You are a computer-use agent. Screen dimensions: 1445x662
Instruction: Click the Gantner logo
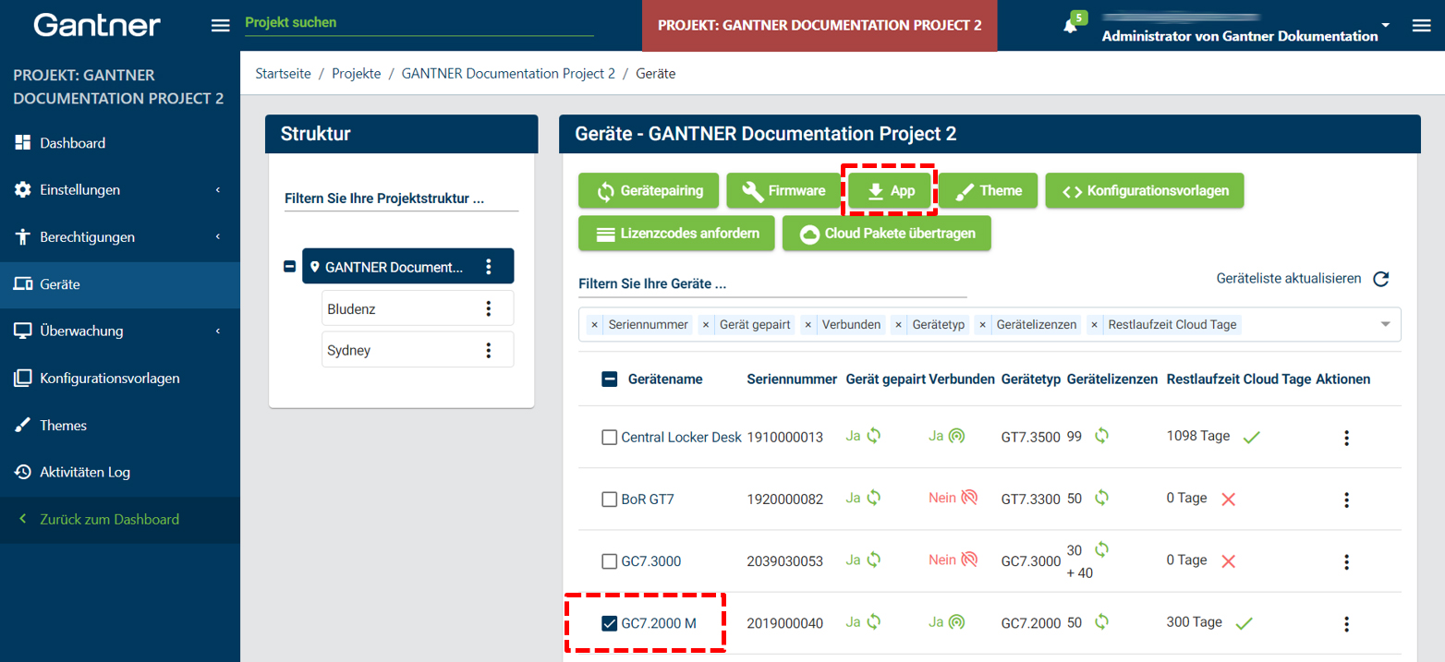click(97, 25)
